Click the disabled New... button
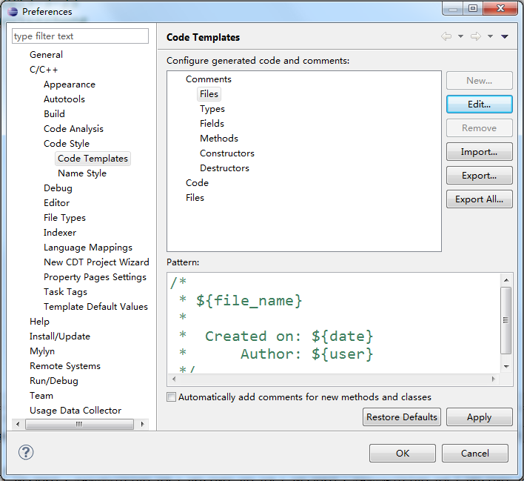The height and width of the screenshot is (481, 524). pyautogui.click(x=479, y=80)
